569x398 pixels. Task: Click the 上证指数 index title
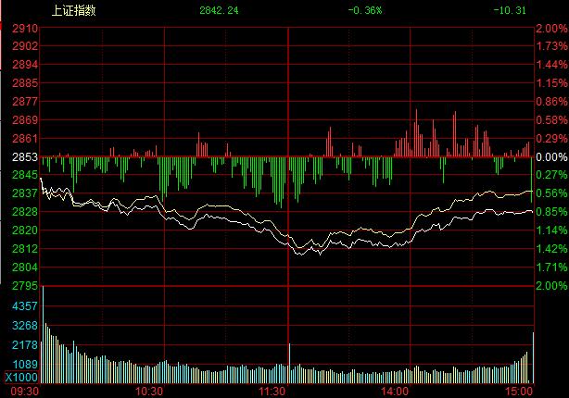(x=73, y=10)
